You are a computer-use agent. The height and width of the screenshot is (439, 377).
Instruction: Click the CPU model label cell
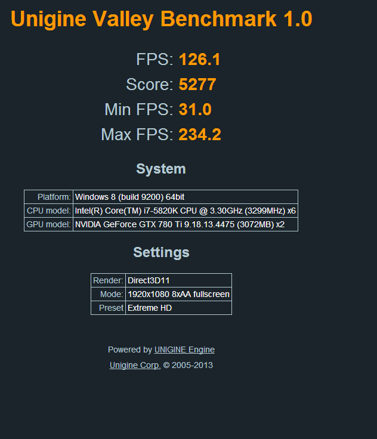pos(49,211)
